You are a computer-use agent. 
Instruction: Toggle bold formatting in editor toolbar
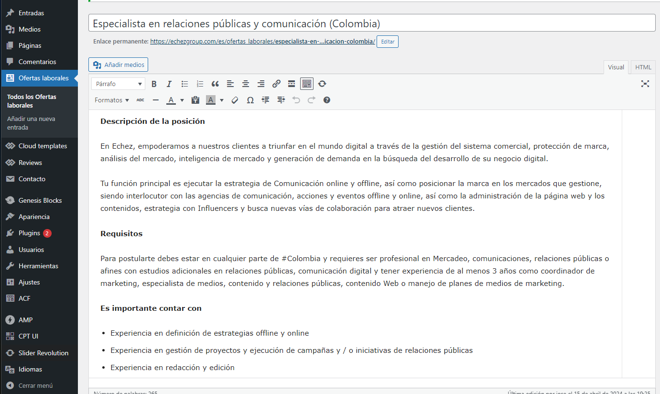pos(154,84)
